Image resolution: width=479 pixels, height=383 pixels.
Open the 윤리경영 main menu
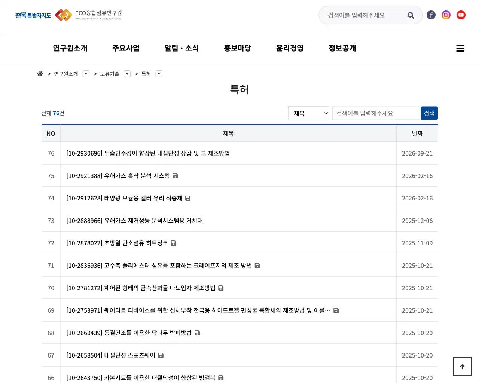[x=290, y=48]
